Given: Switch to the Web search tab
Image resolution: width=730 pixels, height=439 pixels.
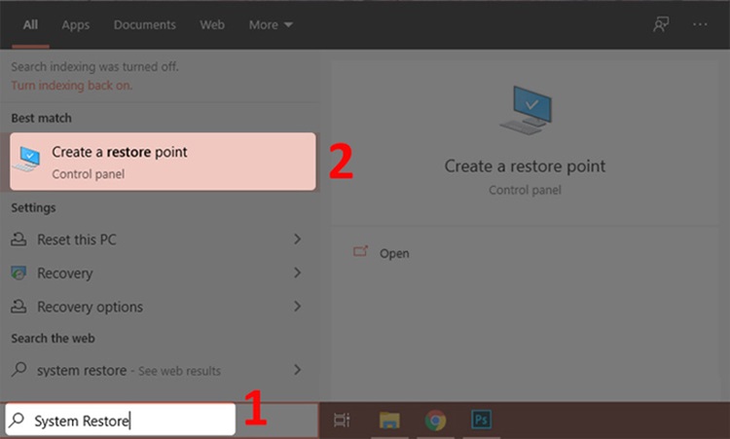Looking at the screenshot, I should point(212,25).
